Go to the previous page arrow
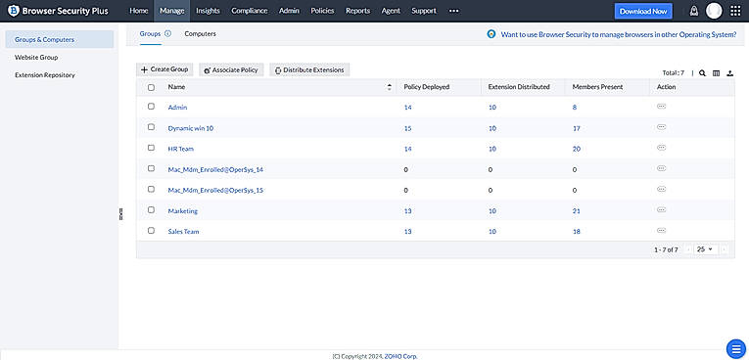 (x=688, y=249)
